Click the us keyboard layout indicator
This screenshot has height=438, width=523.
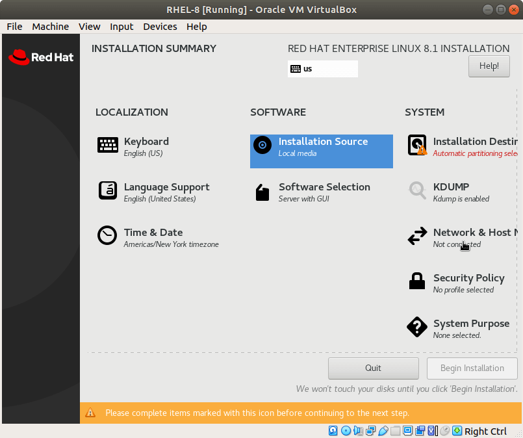(322, 69)
